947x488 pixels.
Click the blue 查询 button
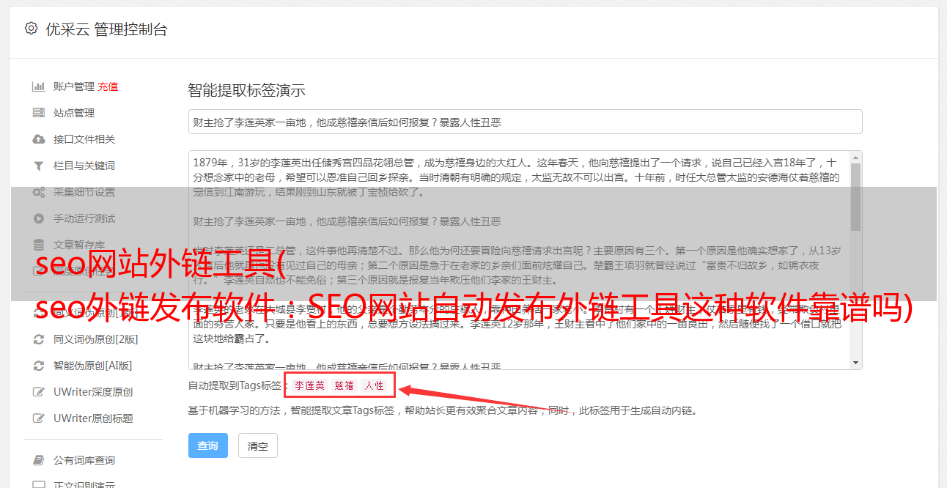(208, 446)
